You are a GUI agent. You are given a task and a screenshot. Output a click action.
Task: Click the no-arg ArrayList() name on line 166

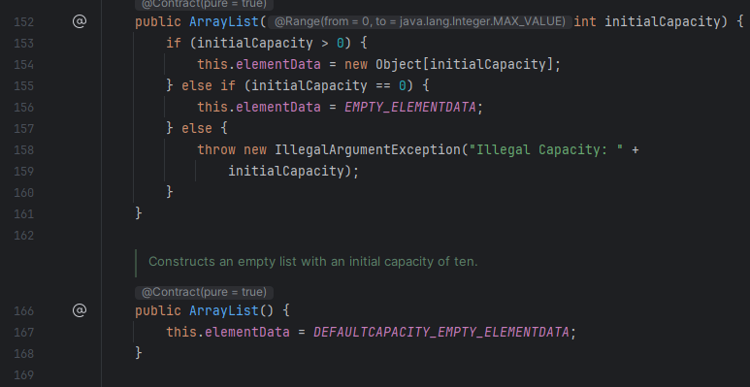tap(224, 311)
